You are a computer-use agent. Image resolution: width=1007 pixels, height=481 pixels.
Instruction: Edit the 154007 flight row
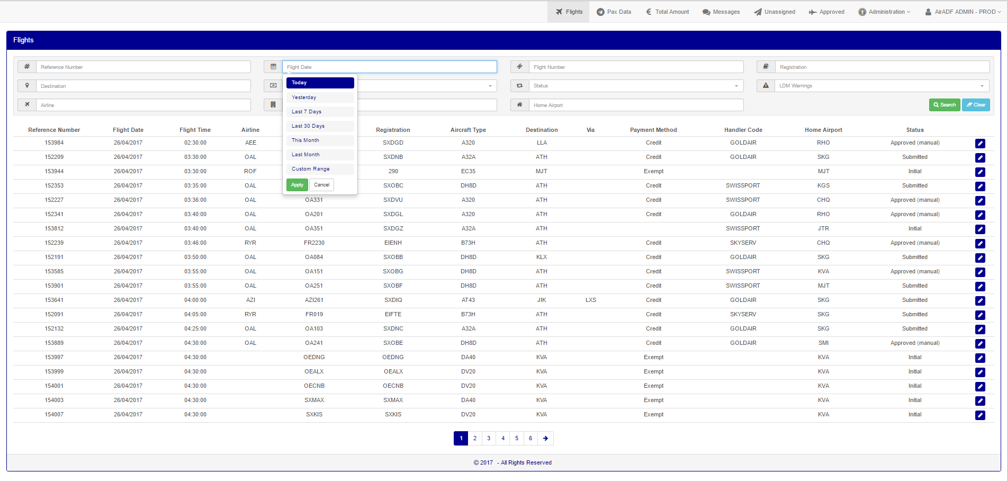click(x=980, y=415)
